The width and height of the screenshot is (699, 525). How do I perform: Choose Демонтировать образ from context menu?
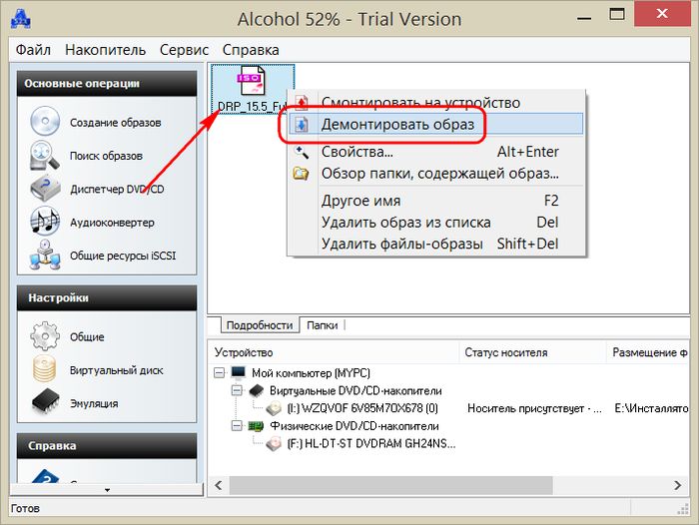[x=396, y=125]
